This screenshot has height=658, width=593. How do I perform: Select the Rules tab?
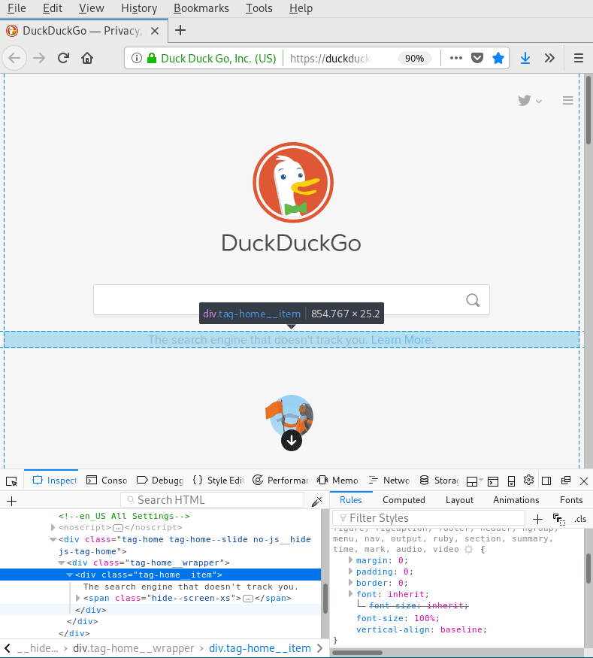point(350,500)
